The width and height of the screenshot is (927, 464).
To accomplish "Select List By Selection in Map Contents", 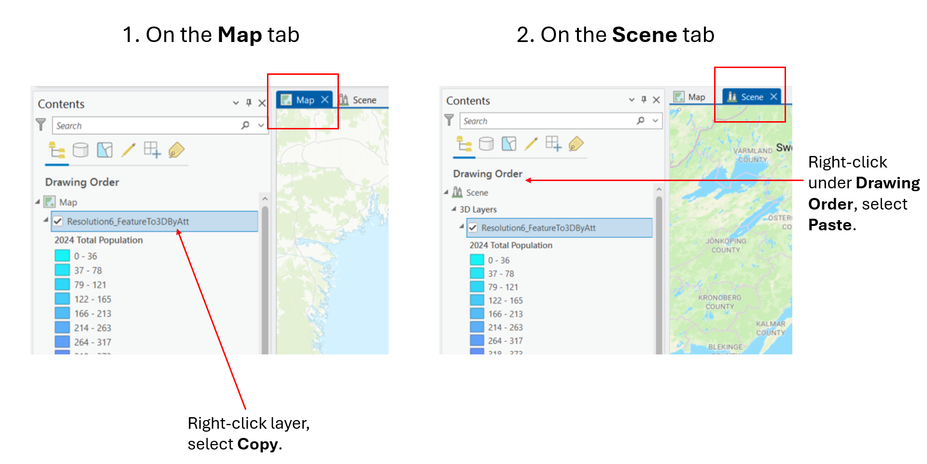I will (105, 150).
